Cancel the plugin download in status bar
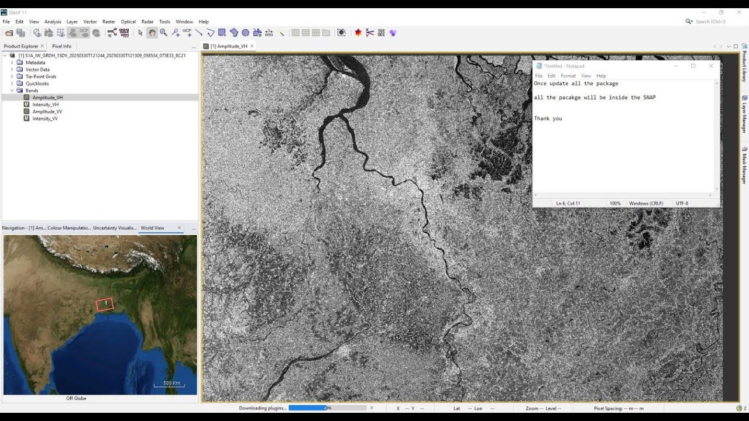The image size is (749, 421). point(372,408)
